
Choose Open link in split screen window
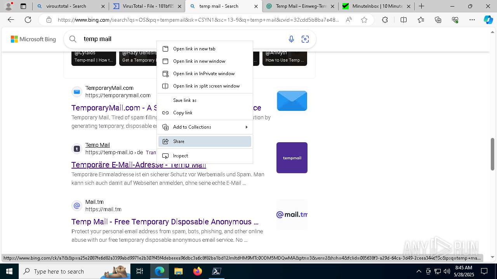pos(205,86)
